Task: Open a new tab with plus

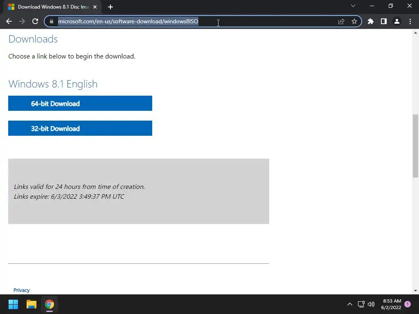Action: tap(110, 7)
